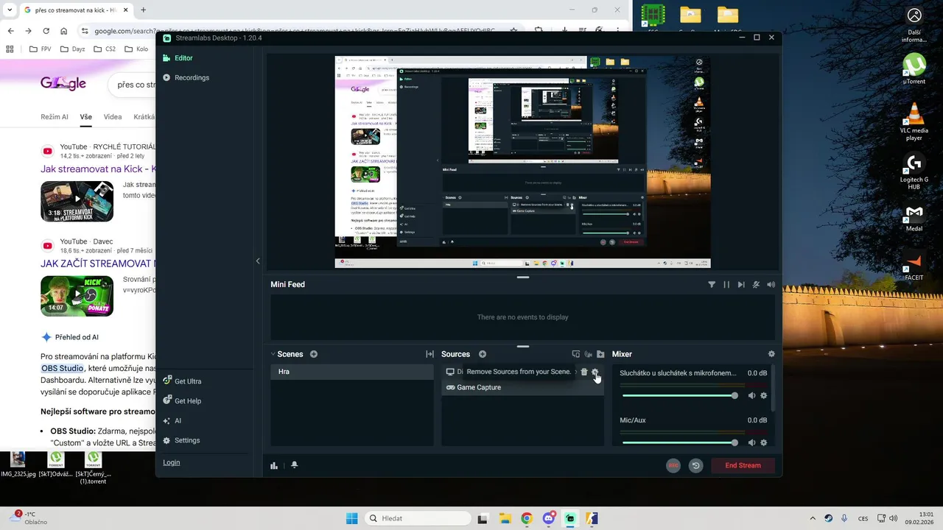Click the trash icon to remove source
The width and height of the screenshot is (943, 530).
[584, 372]
